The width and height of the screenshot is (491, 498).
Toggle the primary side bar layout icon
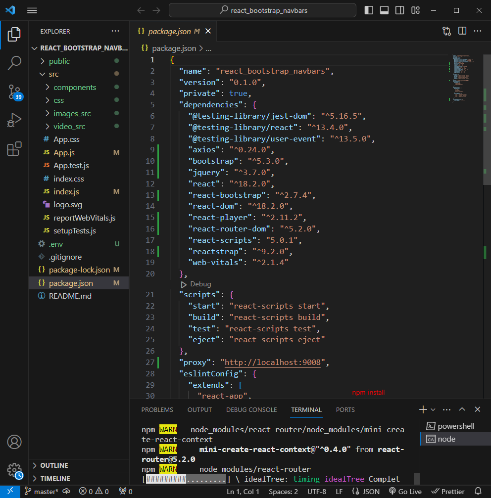[x=369, y=10]
